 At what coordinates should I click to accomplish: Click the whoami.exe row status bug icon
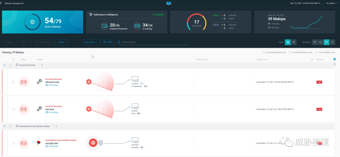pos(23,82)
